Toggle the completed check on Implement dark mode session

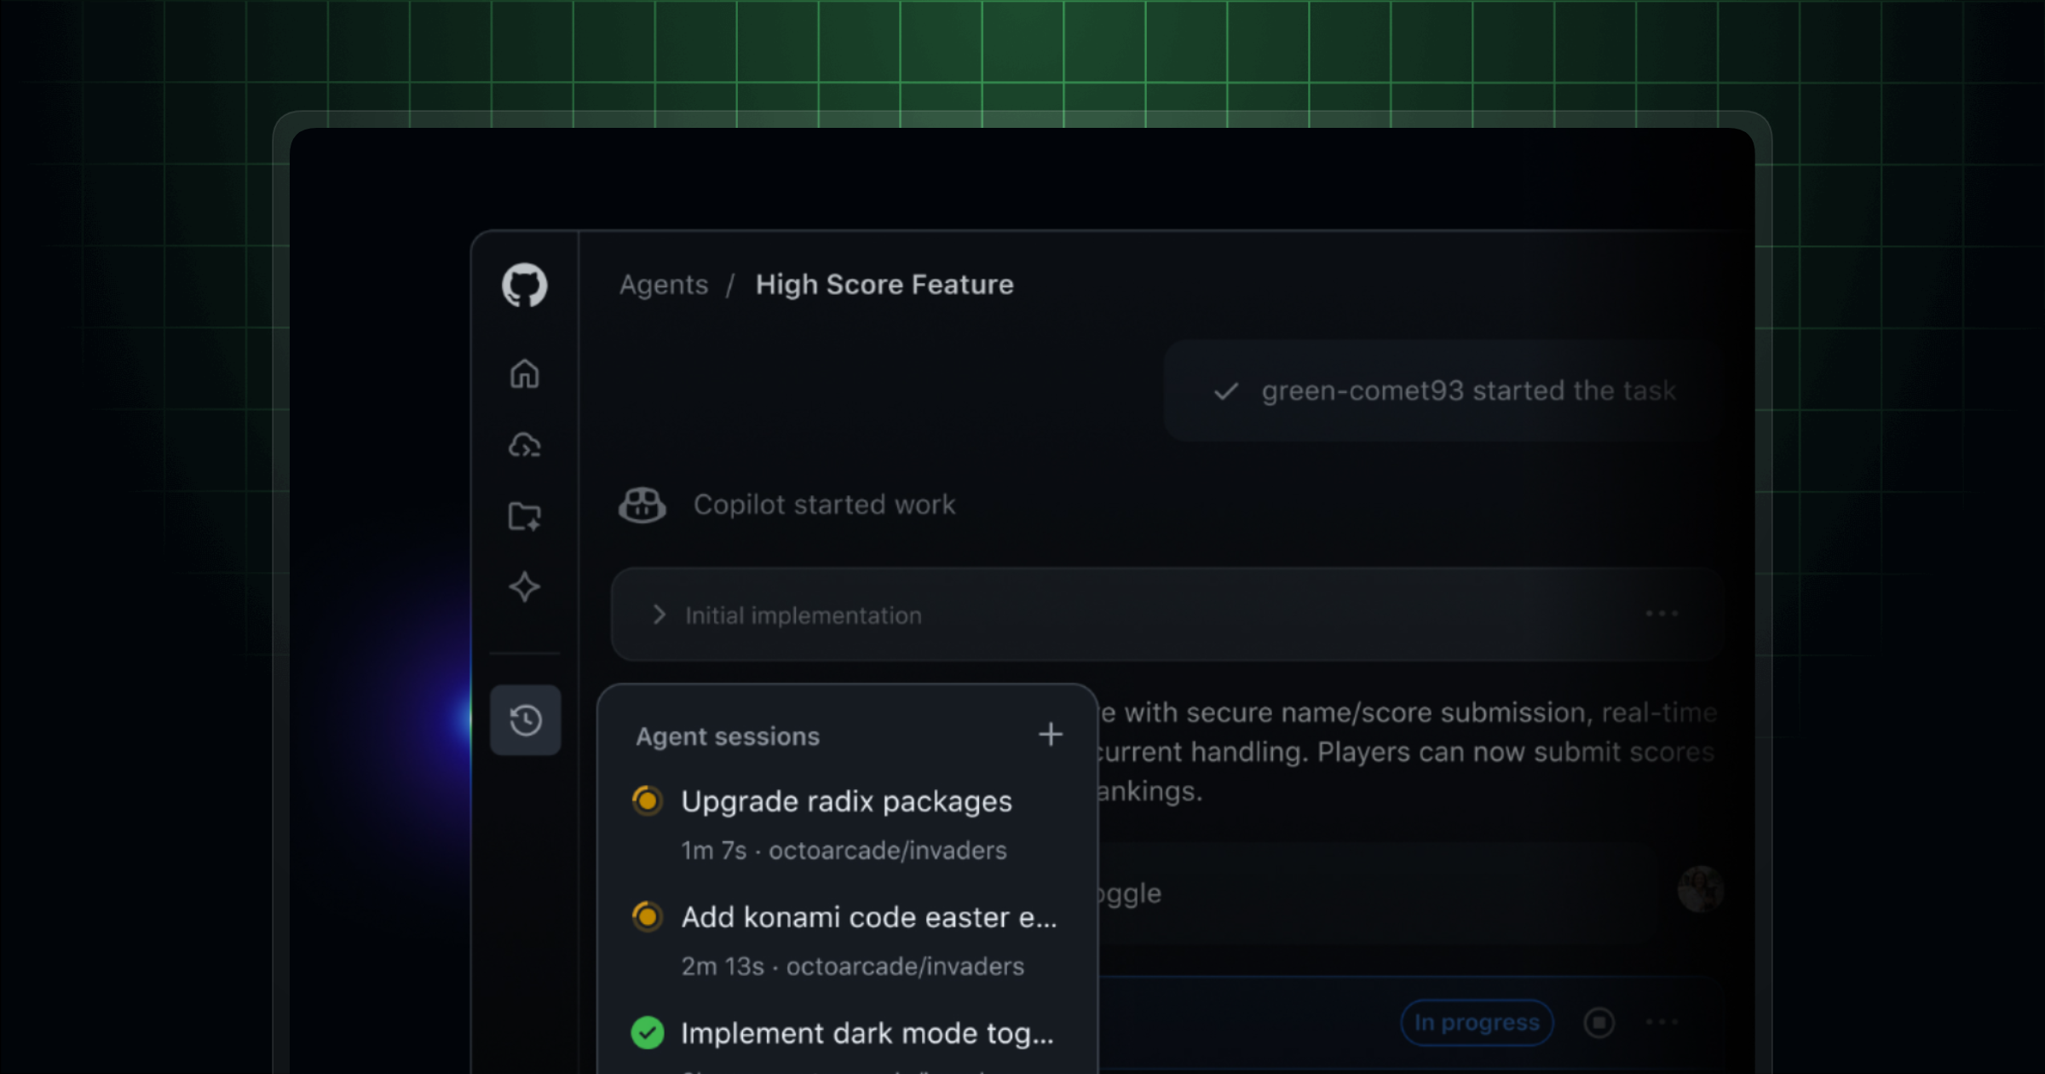(x=648, y=1032)
